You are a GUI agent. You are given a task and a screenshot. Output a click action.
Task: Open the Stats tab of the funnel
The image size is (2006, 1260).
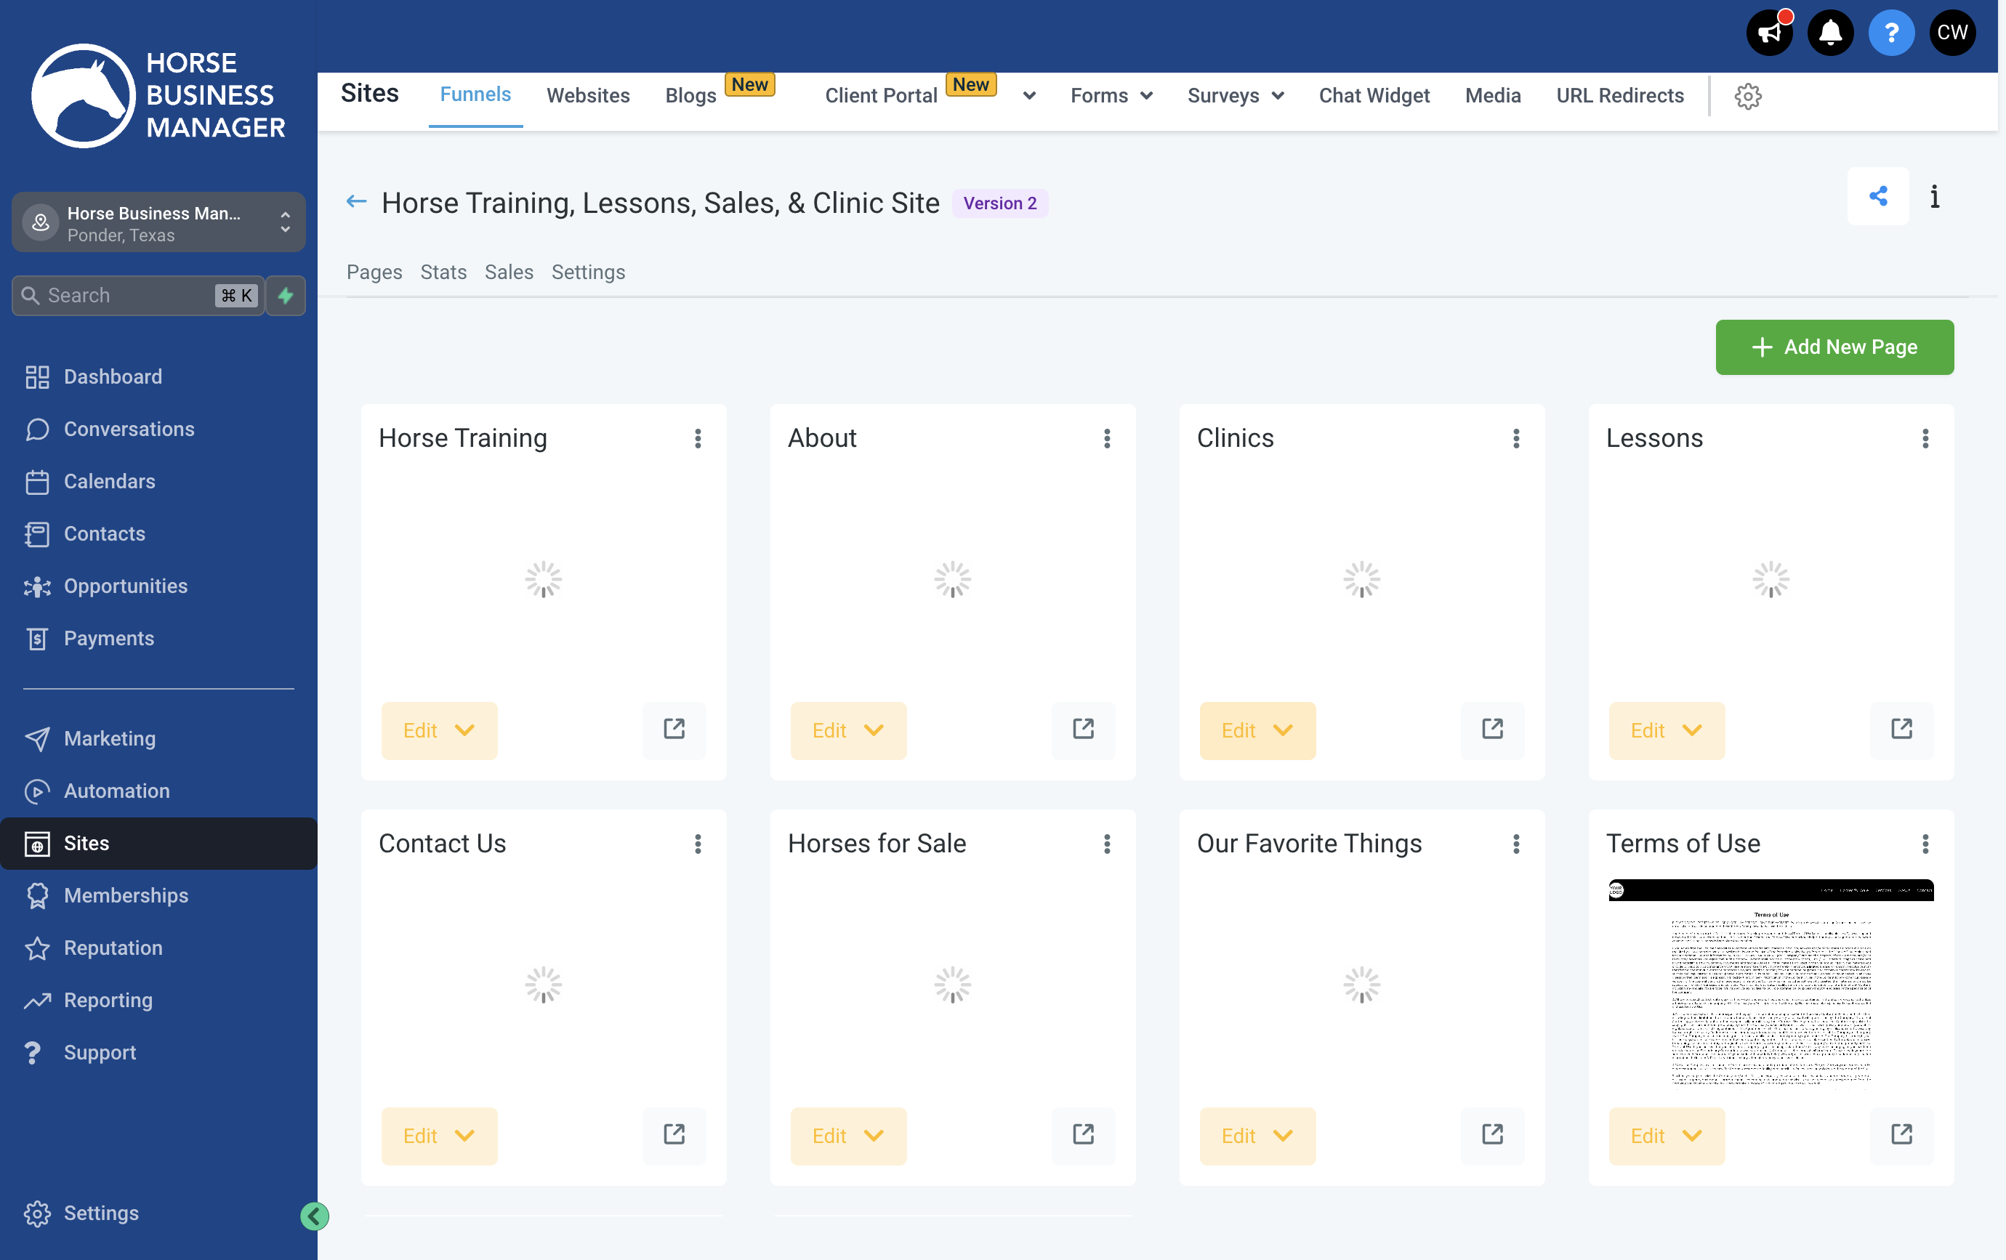[x=443, y=272]
